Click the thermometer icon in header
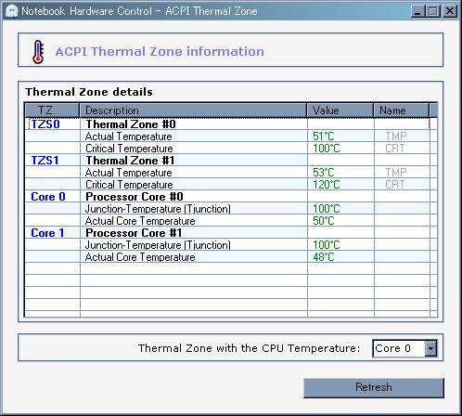The height and width of the screenshot is (416, 462). point(38,52)
